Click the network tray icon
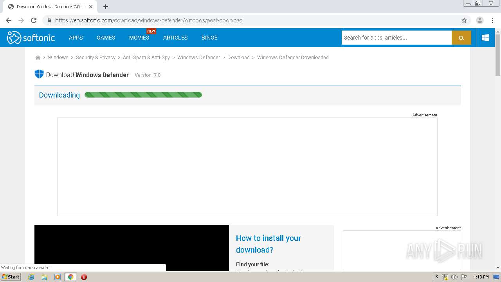 tap(445, 277)
